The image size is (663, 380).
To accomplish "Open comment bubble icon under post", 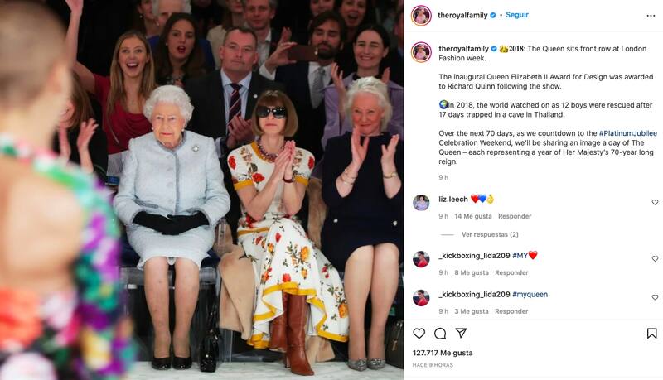I will coord(440,334).
